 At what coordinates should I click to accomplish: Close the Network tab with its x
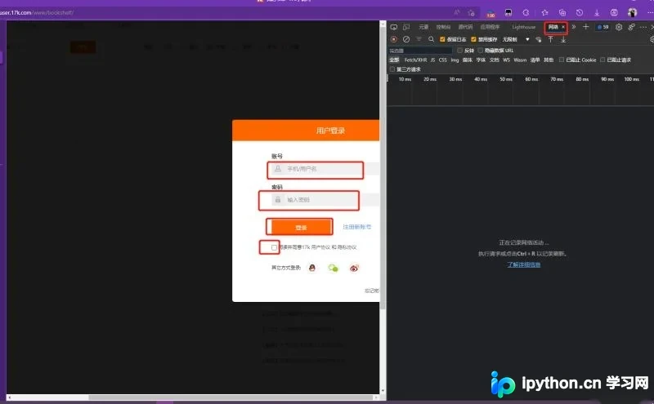point(563,27)
